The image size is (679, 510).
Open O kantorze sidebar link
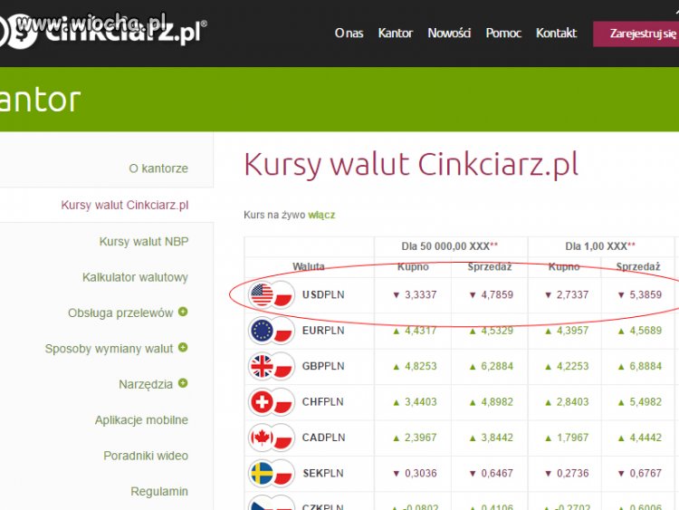(158, 168)
